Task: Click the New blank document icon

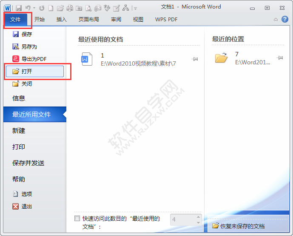Action: 51,8
